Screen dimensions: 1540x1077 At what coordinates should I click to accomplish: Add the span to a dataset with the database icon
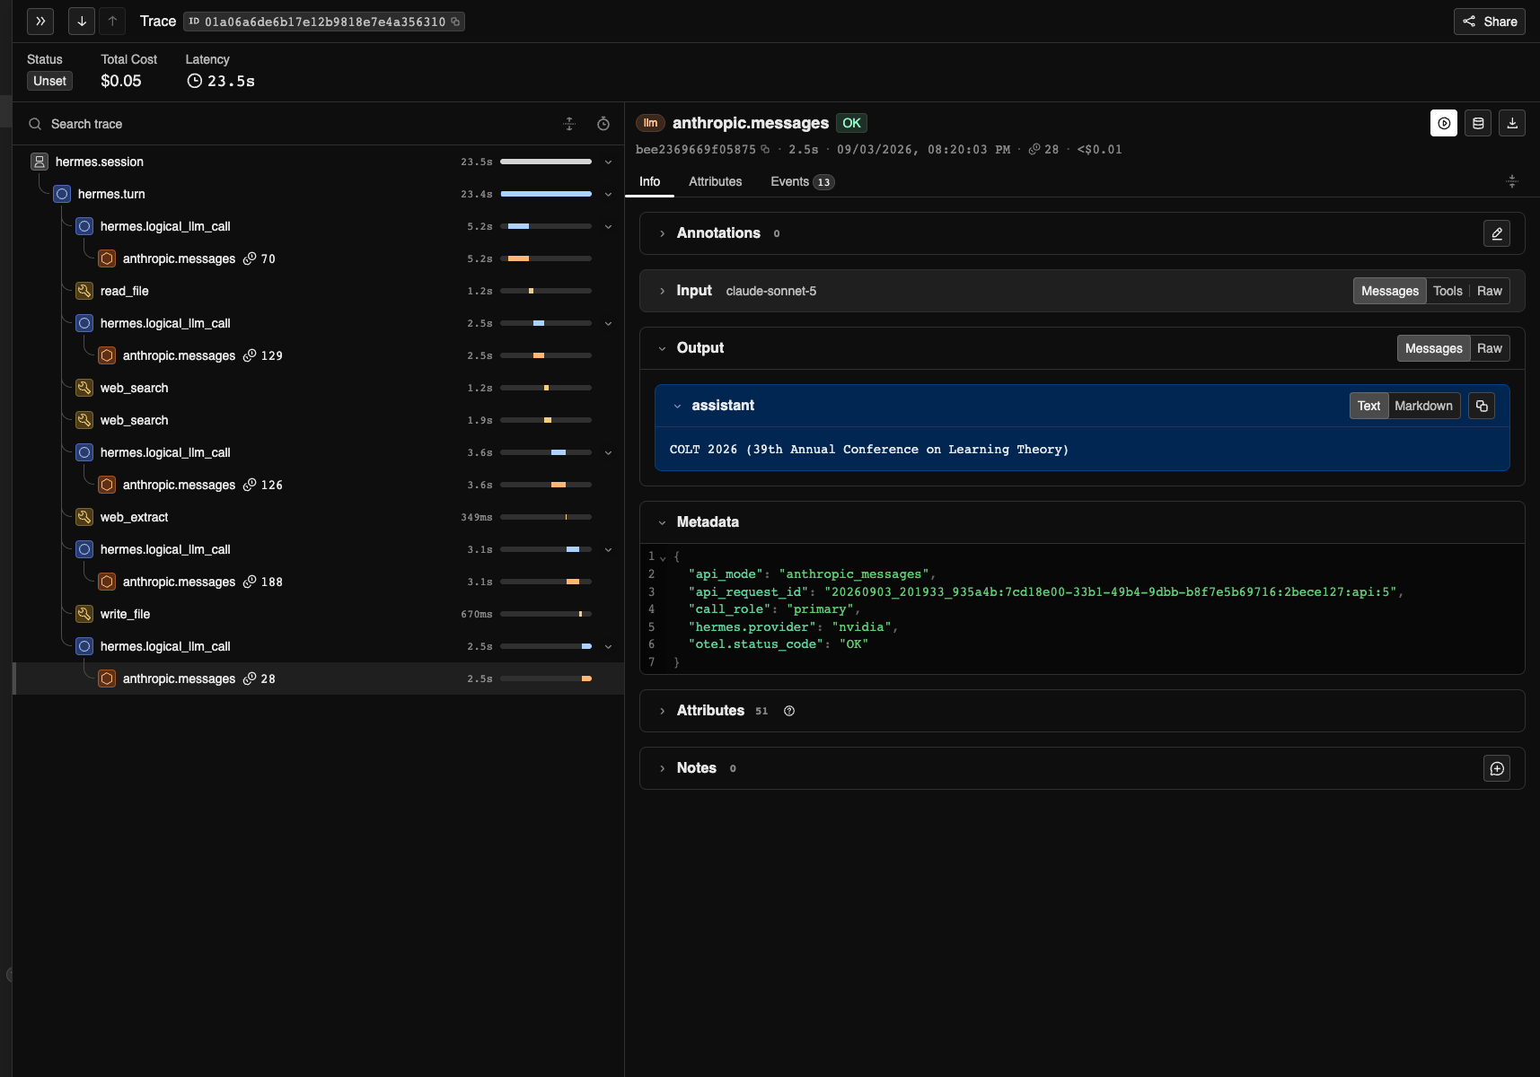tap(1478, 123)
